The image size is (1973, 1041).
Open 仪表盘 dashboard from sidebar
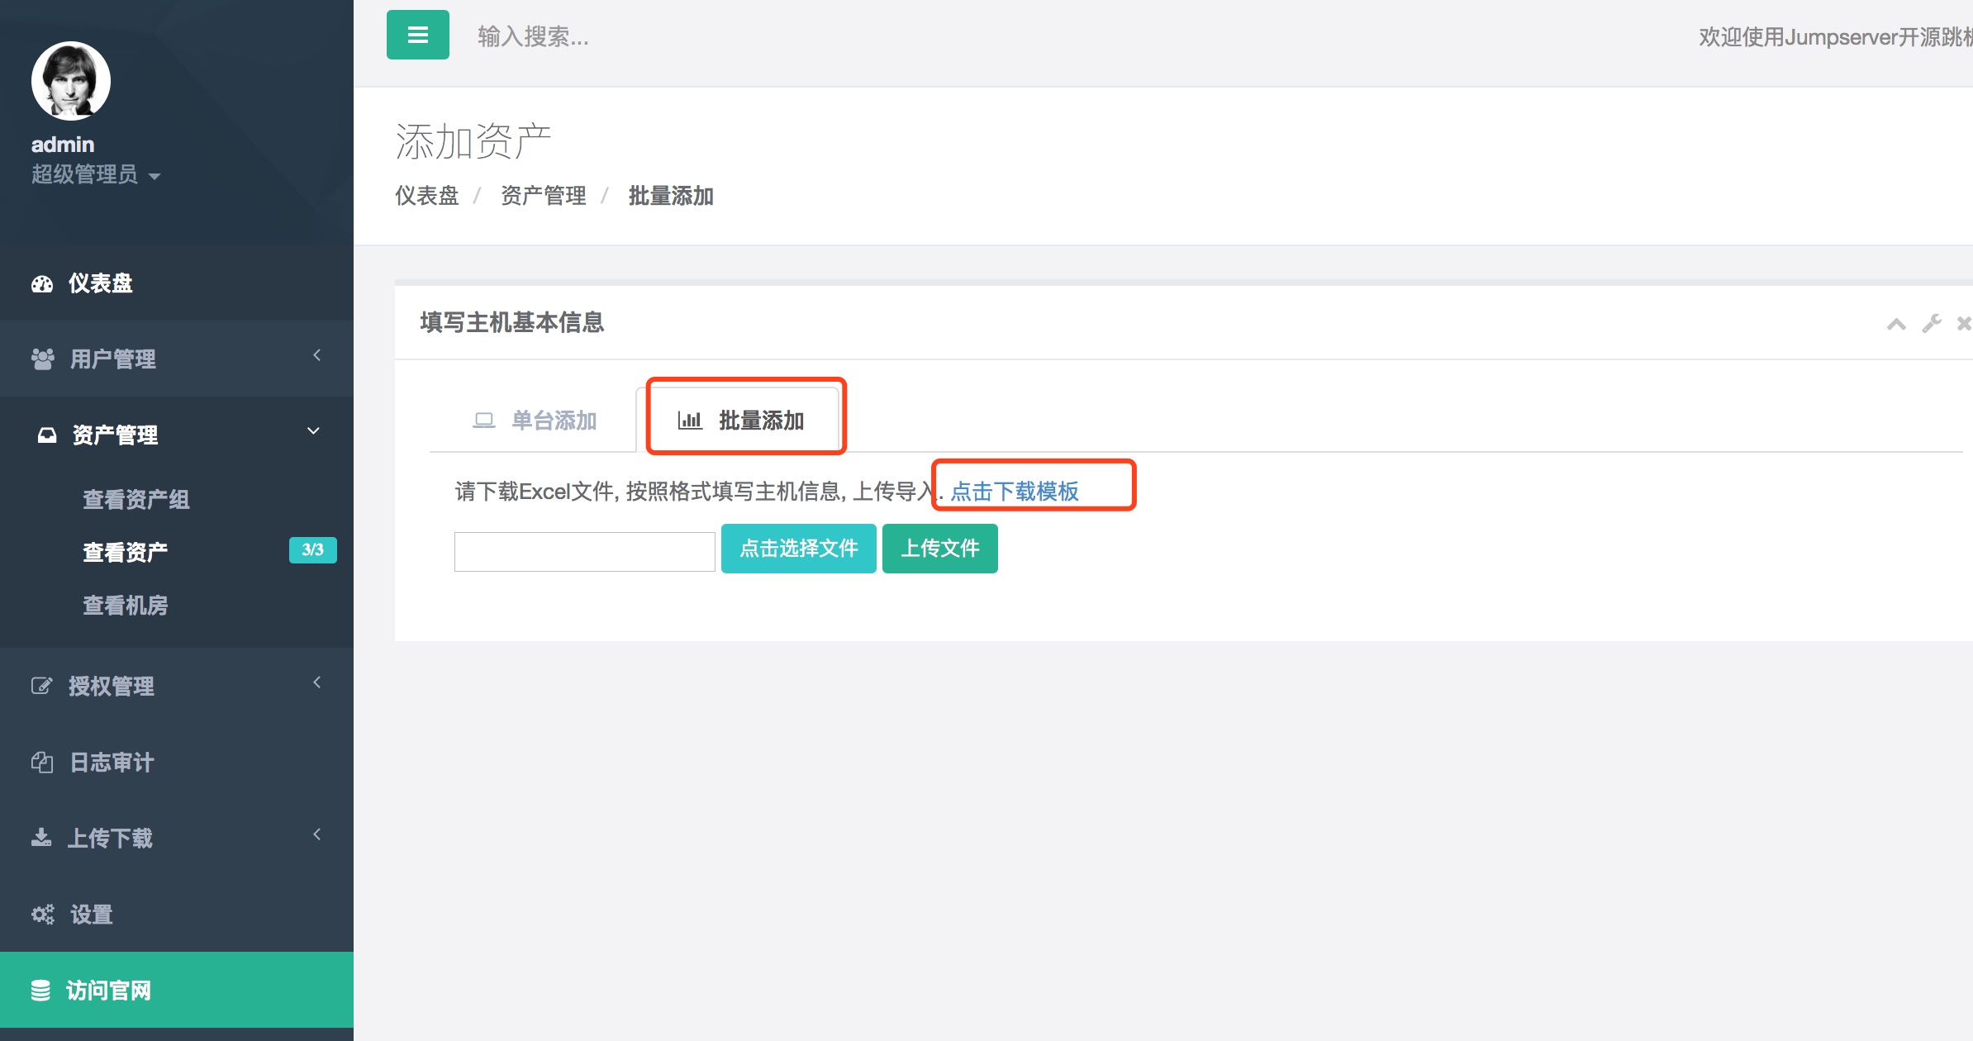tap(100, 283)
